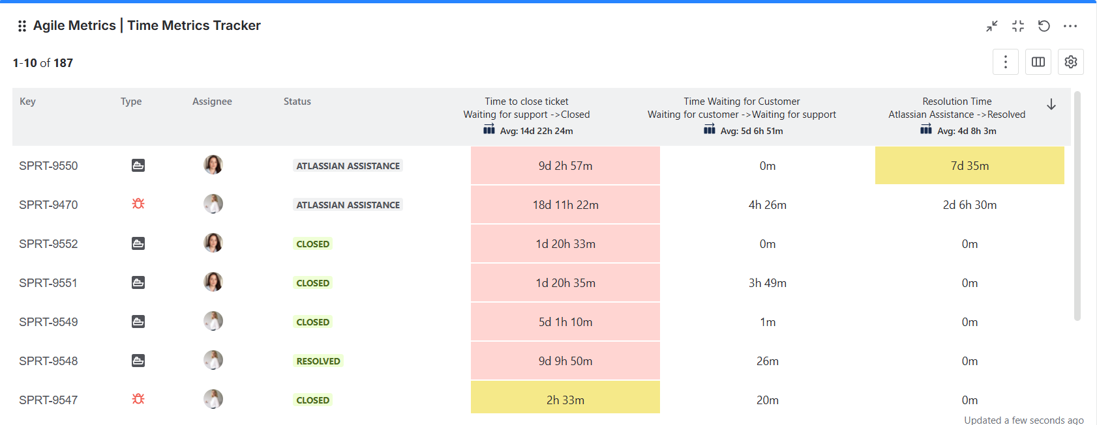
Task: Open issue SPRT-9550
Action: click(48, 166)
